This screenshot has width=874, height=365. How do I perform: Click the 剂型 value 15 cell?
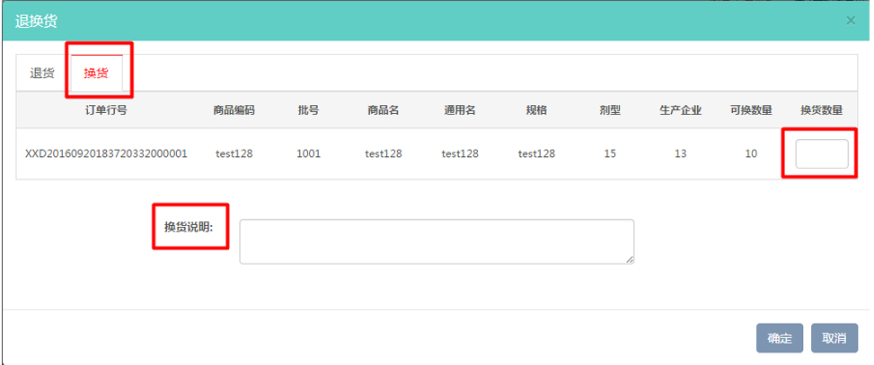point(610,153)
